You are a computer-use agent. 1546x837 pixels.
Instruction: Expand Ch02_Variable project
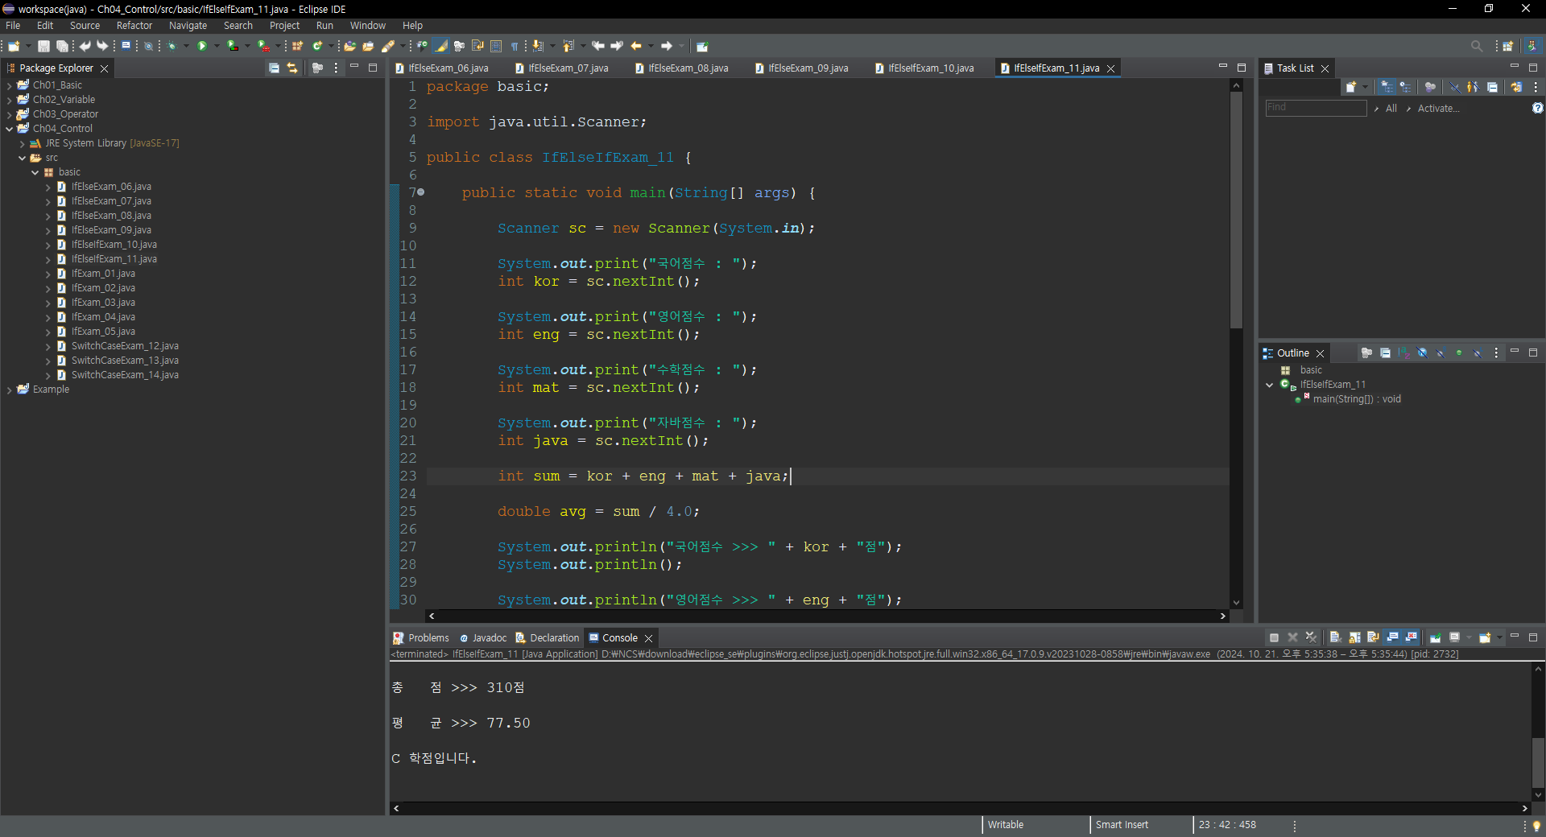[x=9, y=100]
